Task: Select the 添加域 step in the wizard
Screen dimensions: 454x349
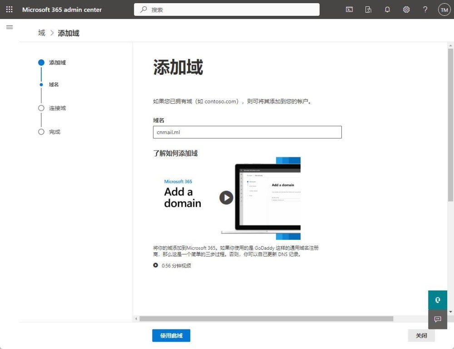Action: click(x=41, y=63)
